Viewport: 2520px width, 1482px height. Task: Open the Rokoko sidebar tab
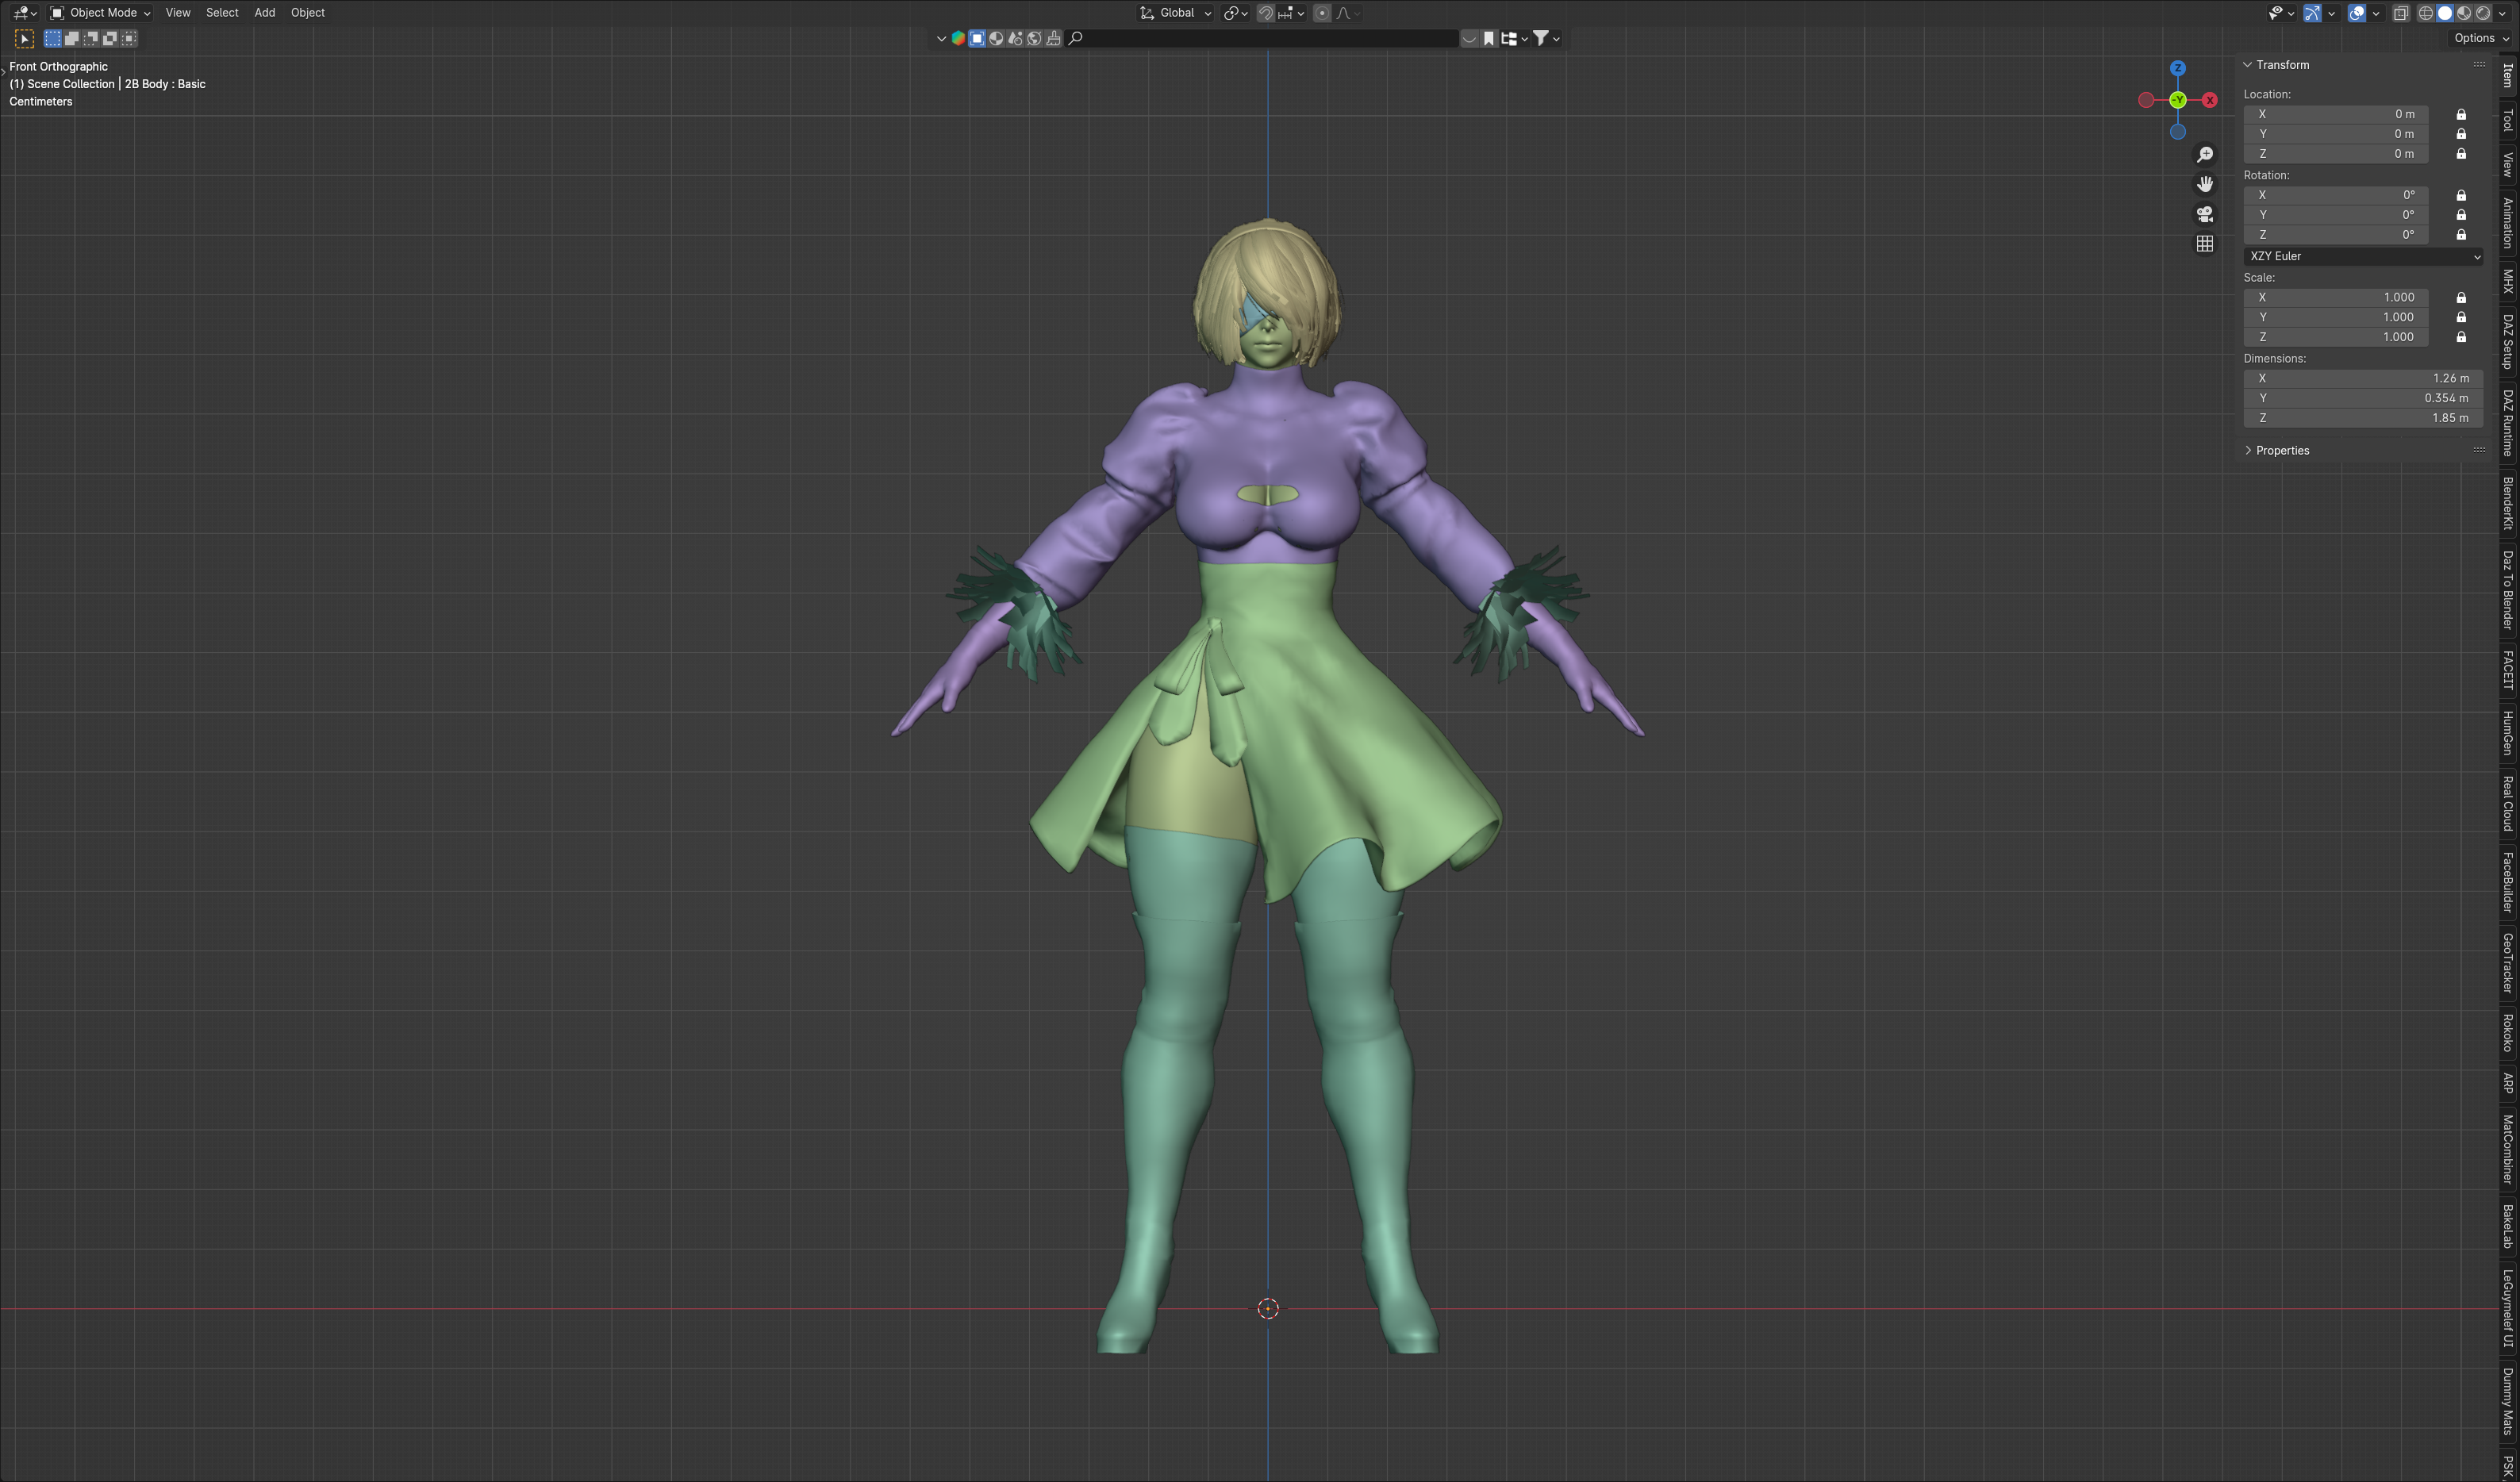pyautogui.click(x=2508, y=1033)
